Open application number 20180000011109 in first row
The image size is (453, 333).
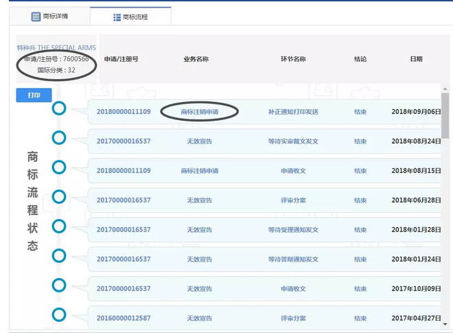(124, 112)
